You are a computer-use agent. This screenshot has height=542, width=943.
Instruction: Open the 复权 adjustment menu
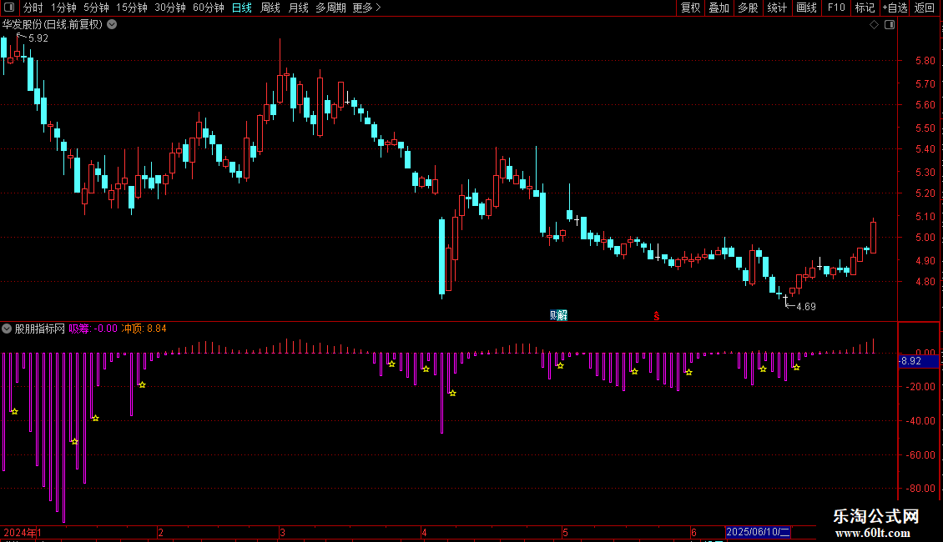[690, 8]
